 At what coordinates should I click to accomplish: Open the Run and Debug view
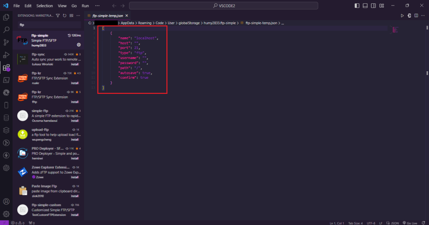point(6,55)
